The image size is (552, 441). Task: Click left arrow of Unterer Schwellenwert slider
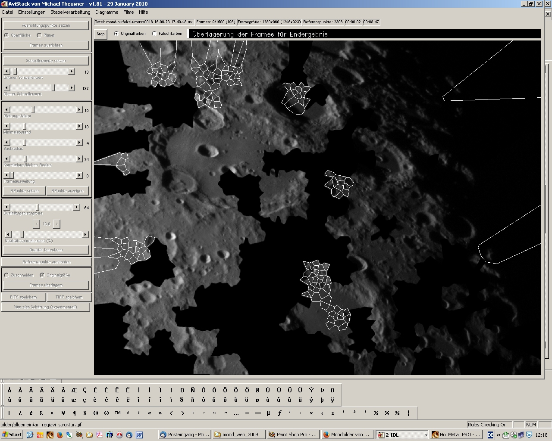point(6,71)
